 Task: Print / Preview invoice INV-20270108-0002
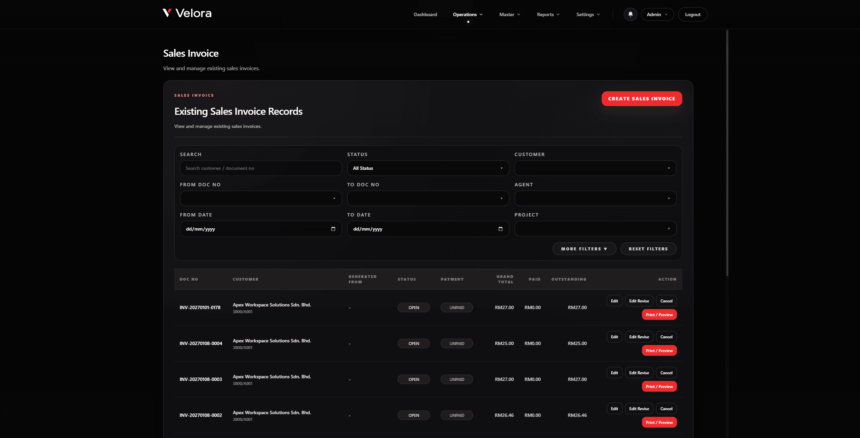coord(659,422)
